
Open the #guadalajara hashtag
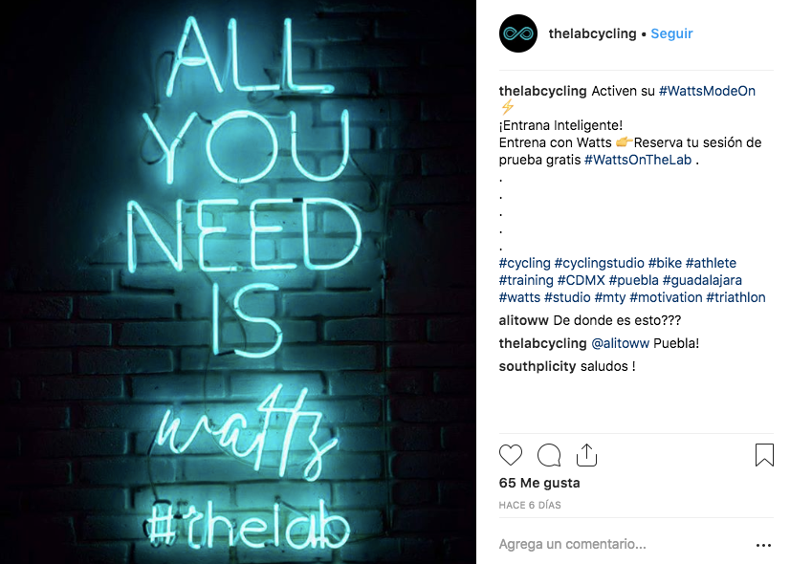(702, 280)
